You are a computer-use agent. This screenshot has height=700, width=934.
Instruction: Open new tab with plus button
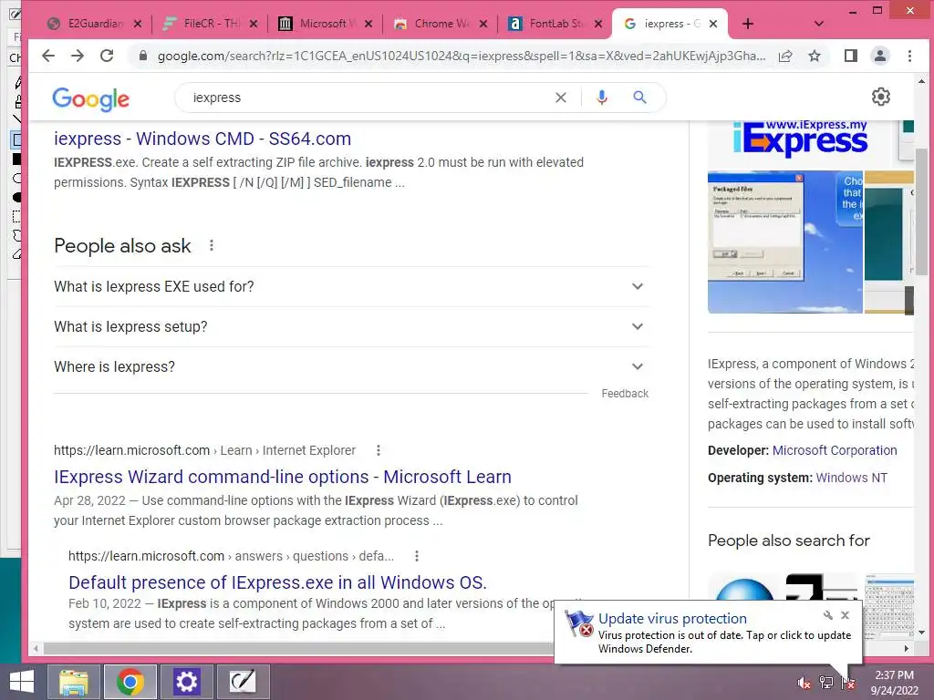[748, 24]
